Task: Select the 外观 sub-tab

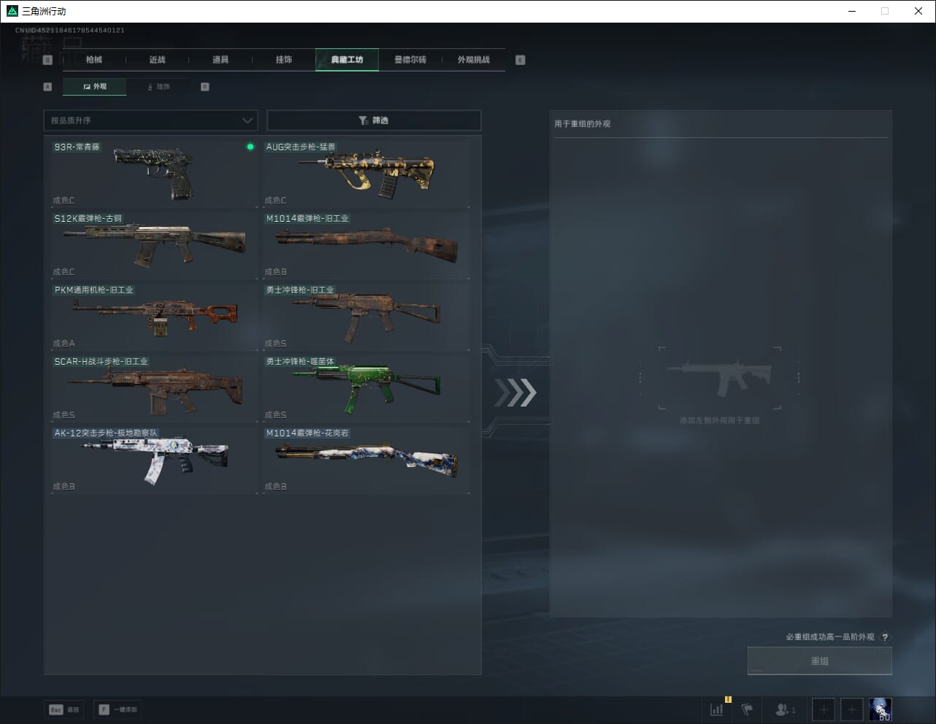Action: [95, 87]
